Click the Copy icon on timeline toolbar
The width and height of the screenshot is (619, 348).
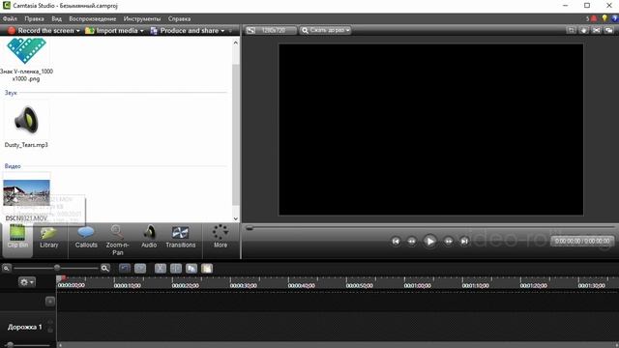point(192,269)
